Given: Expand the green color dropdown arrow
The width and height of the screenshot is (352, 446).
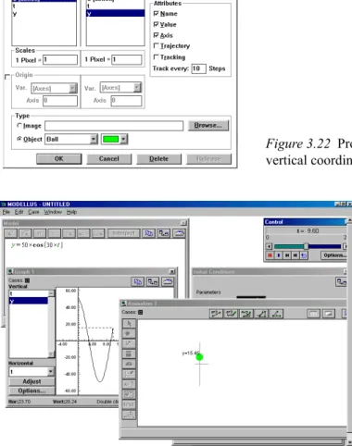Looking at the screenshot, I should [x=123, y=139].
